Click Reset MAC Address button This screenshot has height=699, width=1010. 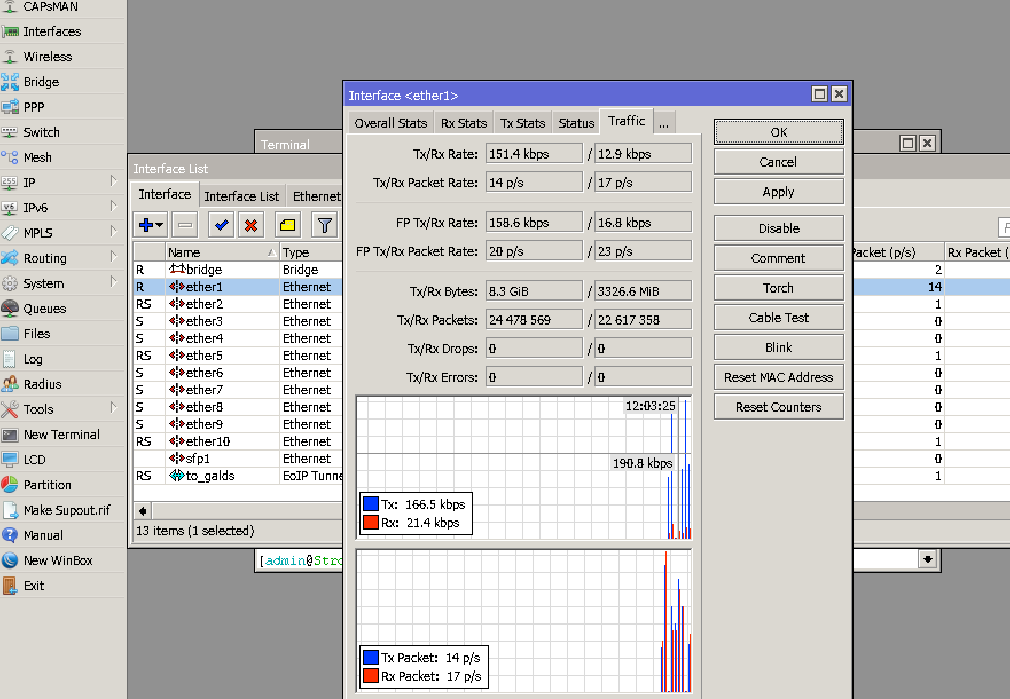click(x=778, y=377)
